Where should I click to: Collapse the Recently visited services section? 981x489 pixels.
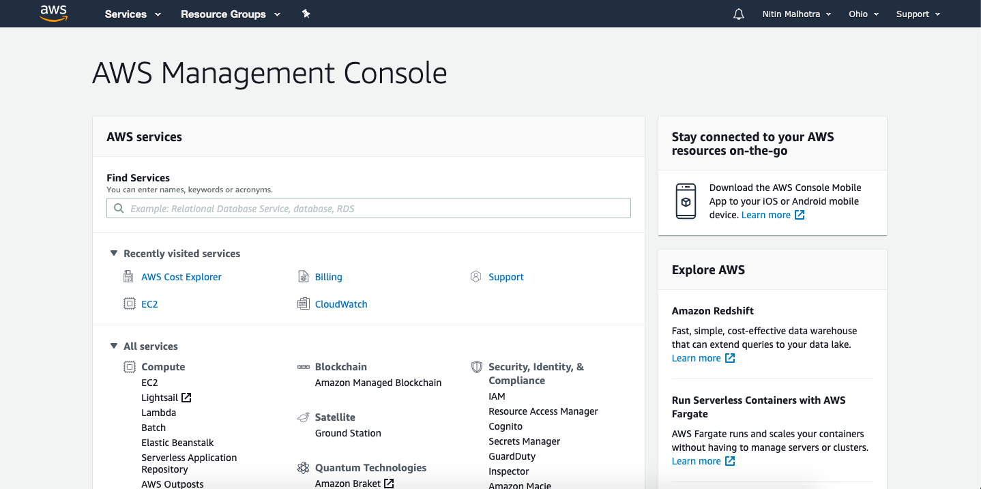point(114,253)
